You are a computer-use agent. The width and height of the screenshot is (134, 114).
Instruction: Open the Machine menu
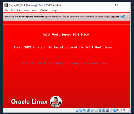[x=16, y=10]
